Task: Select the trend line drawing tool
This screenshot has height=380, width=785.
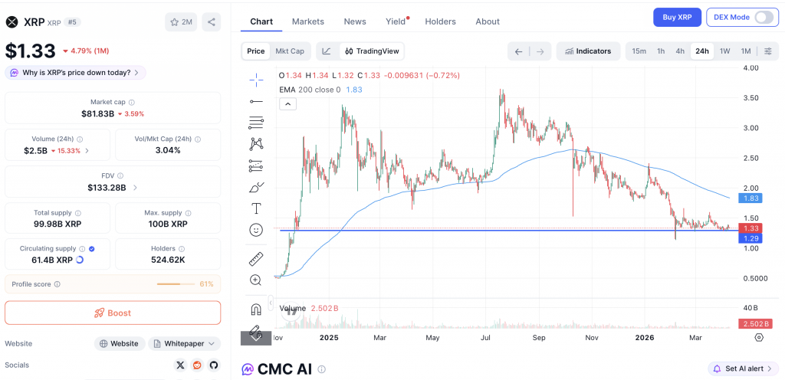Action: click(x=256, y=101)
